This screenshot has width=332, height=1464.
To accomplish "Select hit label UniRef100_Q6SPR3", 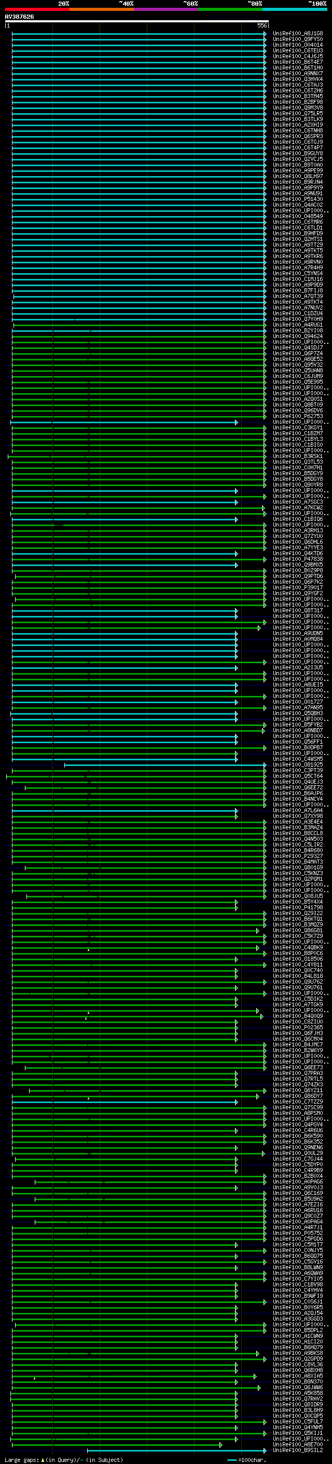I will tap(298, 137).
